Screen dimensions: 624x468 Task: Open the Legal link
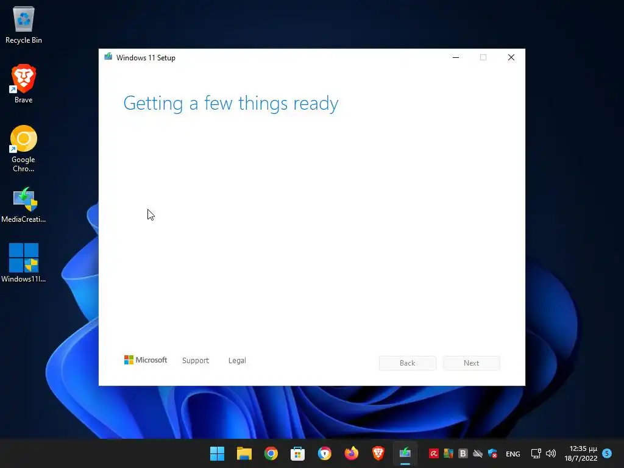(237, 360)
